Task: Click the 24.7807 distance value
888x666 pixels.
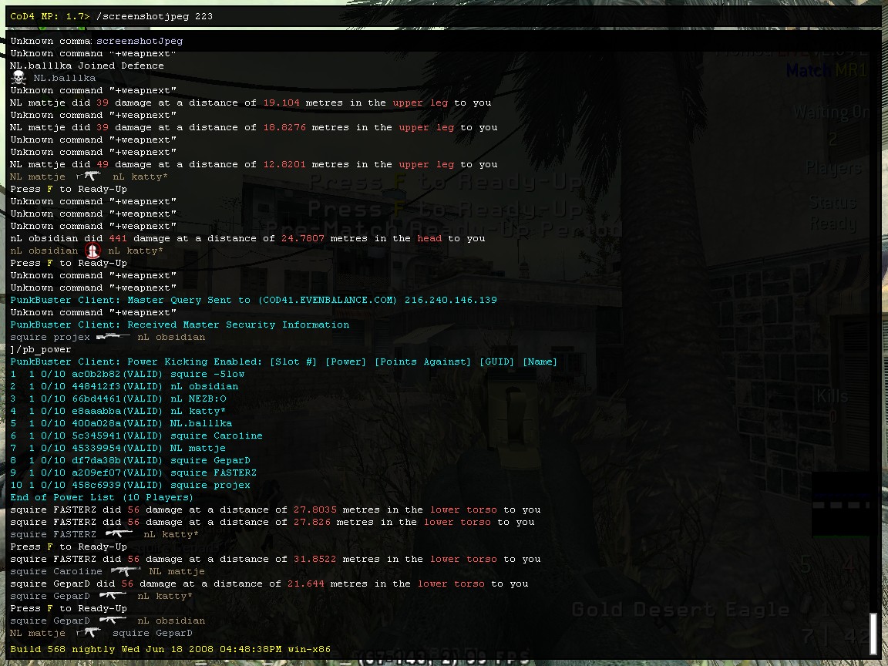Action: click(303, 238)
